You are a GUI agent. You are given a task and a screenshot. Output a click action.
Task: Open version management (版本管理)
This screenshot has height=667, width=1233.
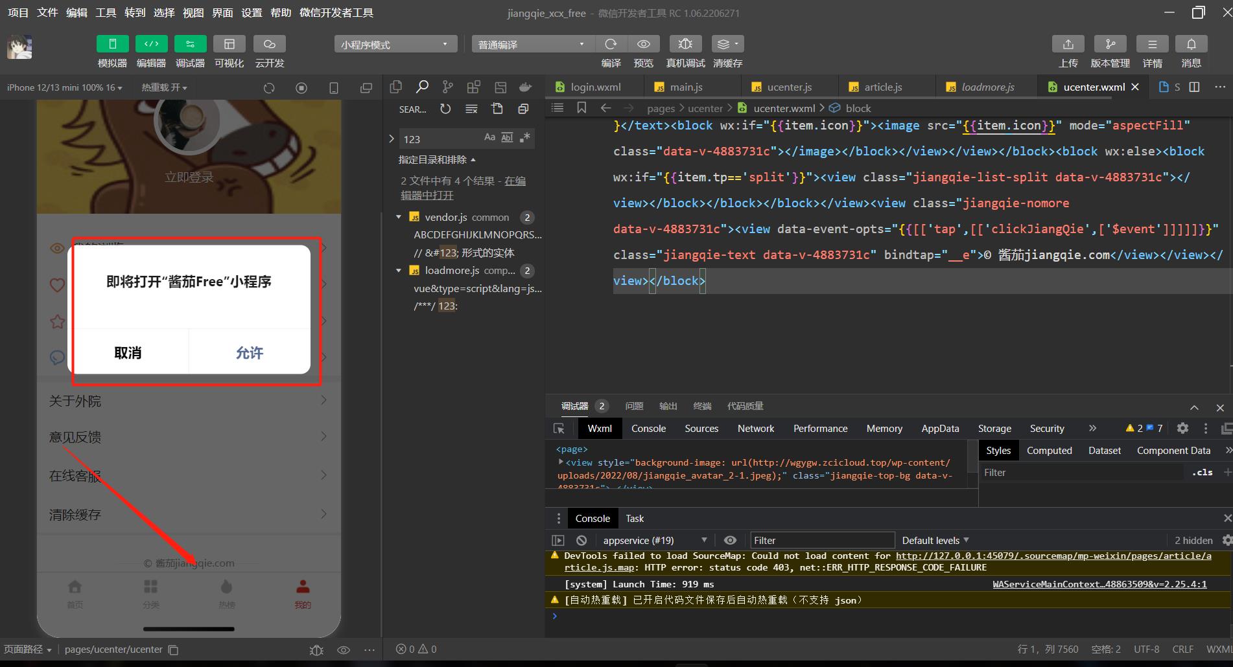click(1110, 44)
